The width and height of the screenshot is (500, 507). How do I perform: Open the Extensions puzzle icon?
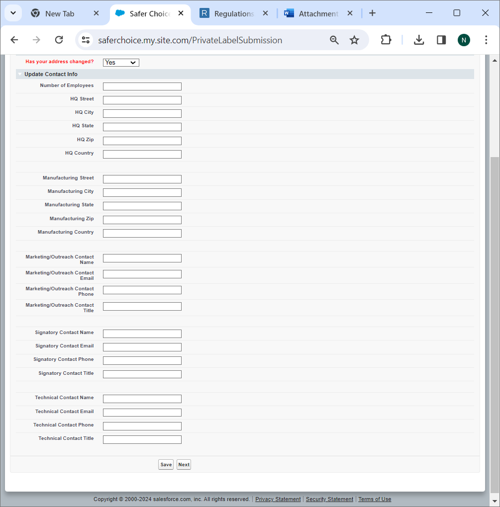(x=386, y=40)
